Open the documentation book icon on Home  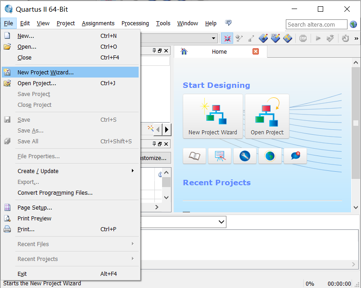[194, 156]
